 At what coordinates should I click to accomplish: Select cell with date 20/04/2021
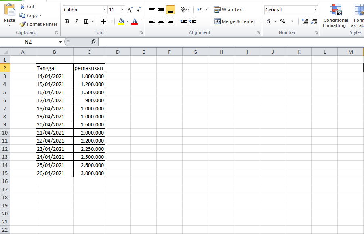[55, 124]
